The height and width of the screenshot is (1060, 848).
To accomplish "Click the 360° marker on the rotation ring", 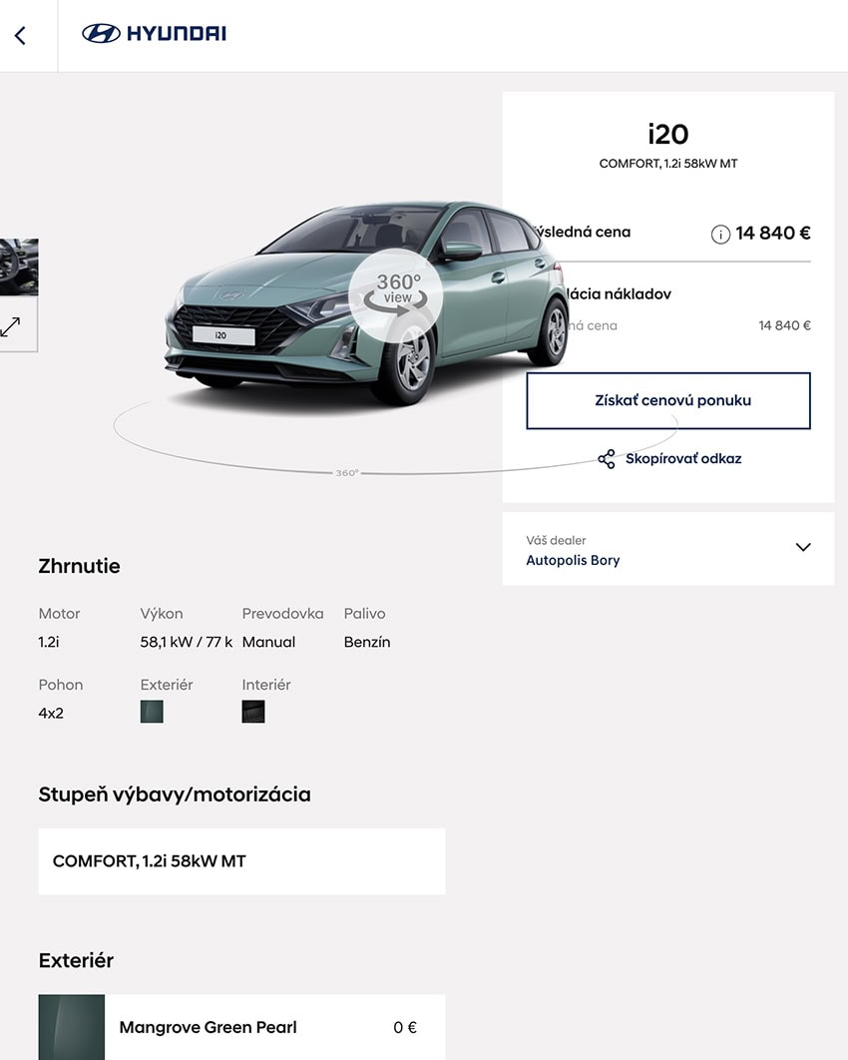I will point(347,473).
